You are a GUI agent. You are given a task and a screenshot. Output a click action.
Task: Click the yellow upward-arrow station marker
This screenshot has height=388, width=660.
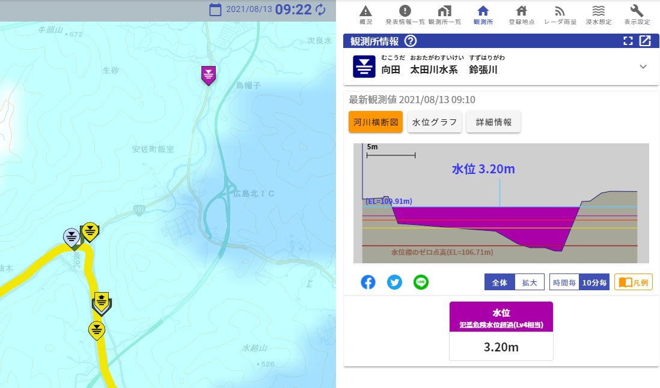(x=102, y=303)
